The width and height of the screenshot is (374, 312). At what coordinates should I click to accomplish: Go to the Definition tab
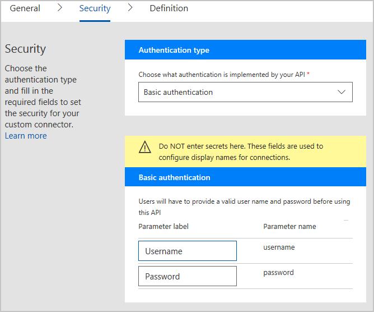(169, 8)
